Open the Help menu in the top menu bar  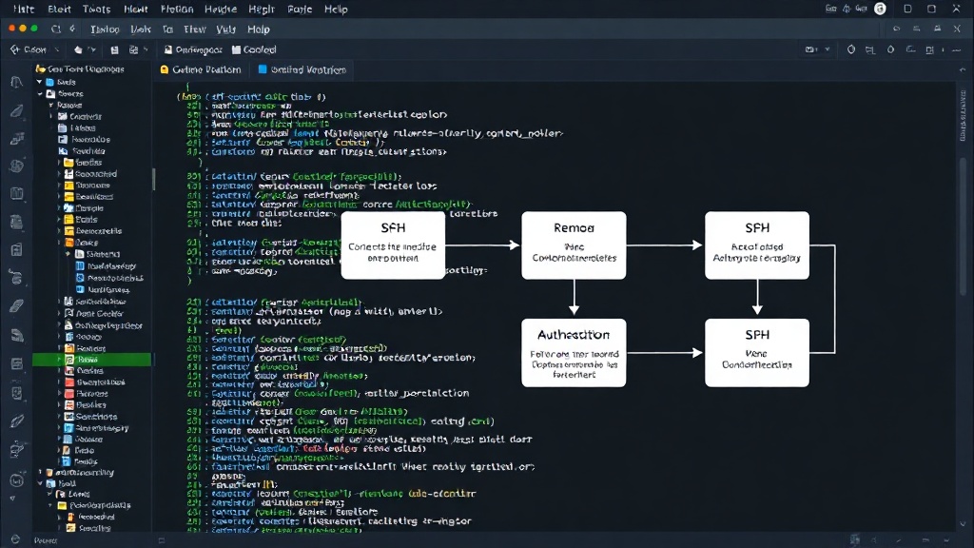[336, 10]
